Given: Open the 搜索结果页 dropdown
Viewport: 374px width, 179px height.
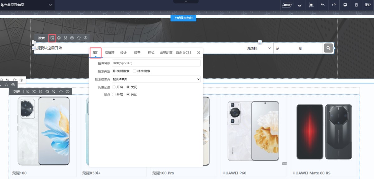Looking at the screenshot, I should click(156, 79).
